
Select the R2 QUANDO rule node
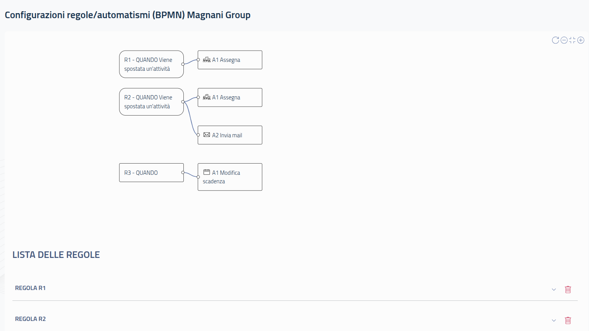coord(151,102)
